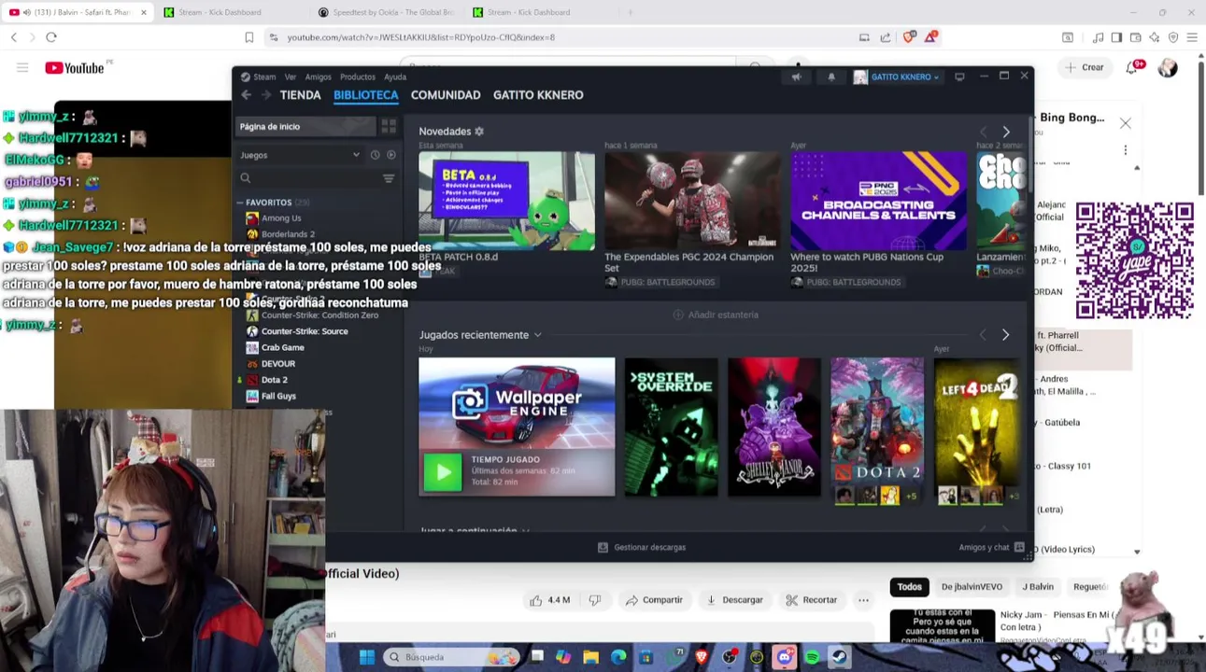Screen dimensions: 1206x672
Task: Open Spotify from the taskbar
Action: coord(812,657)
